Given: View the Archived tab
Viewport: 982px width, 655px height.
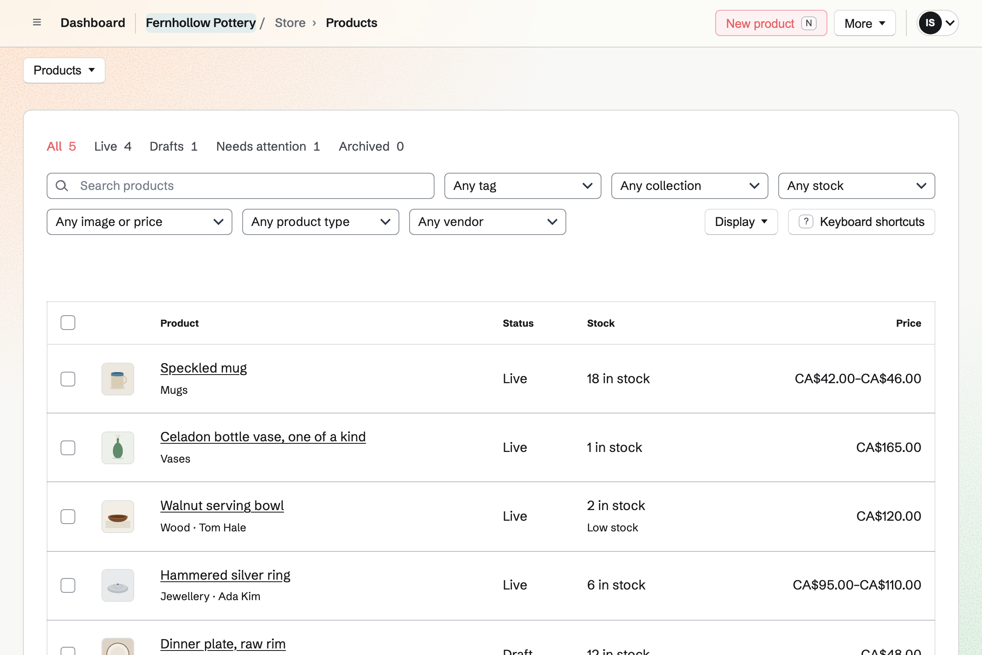Looking at the screenshot, I should coord(371,147).
